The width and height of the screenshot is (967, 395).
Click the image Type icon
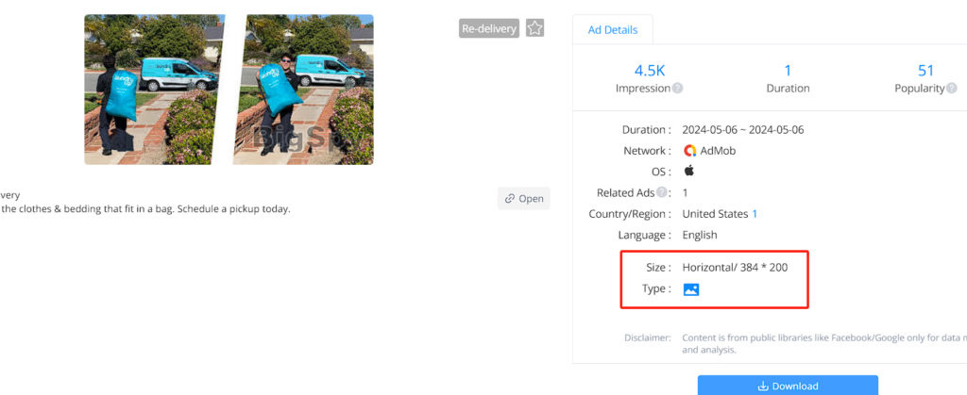(x=690, y=289)
